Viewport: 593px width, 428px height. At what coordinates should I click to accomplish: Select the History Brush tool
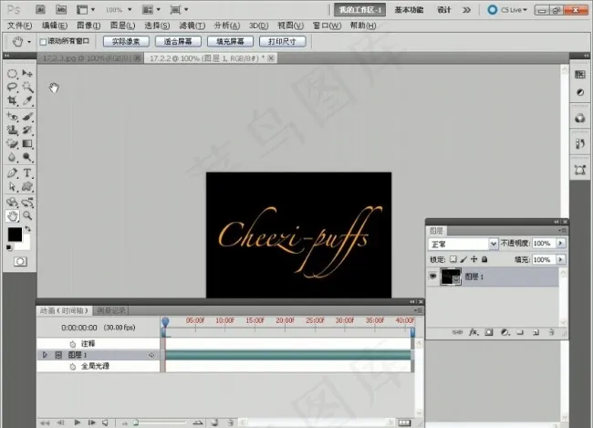click(x=27, y=130)
